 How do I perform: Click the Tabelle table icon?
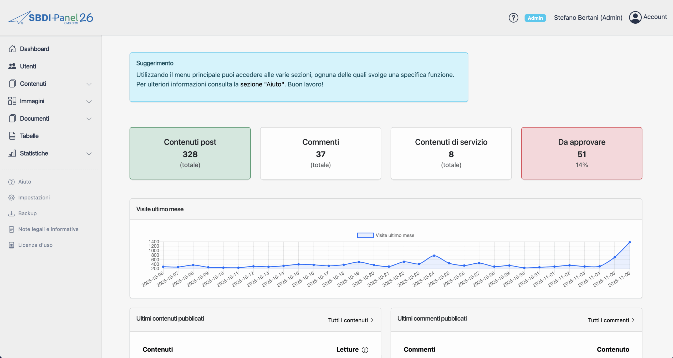(12, 136)
